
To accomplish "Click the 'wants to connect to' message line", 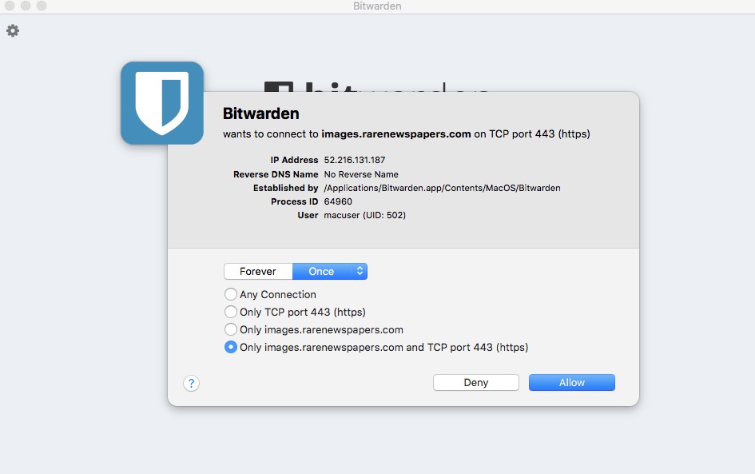I will (x=407, y=134).
